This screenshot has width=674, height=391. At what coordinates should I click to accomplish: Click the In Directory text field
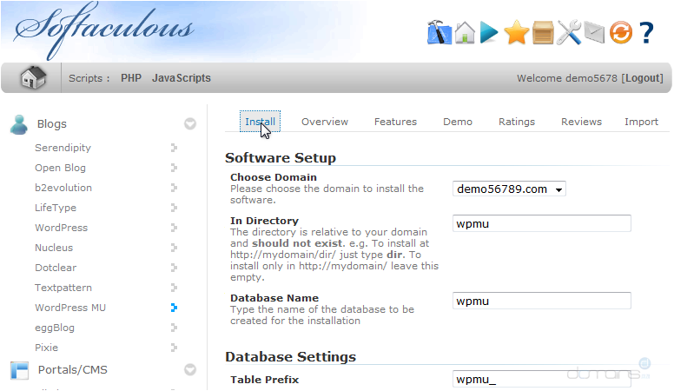[x=542, y=223]
